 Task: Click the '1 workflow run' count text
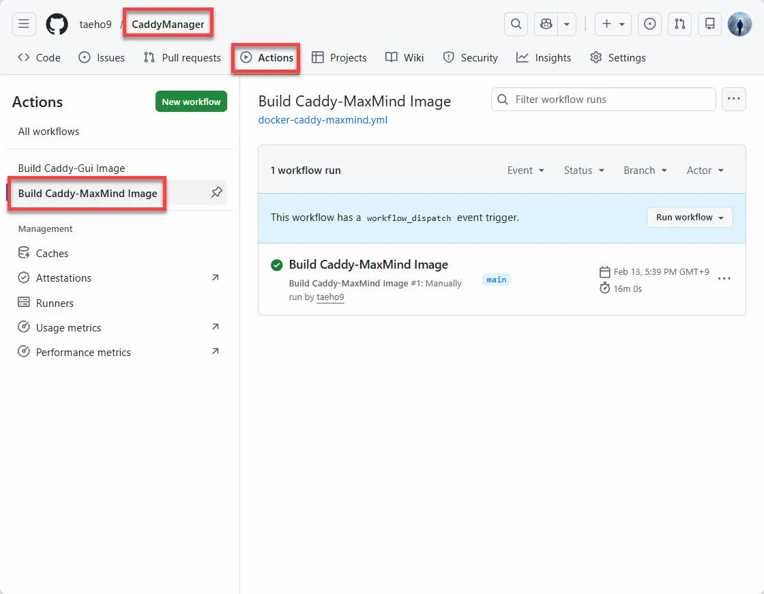click(x=306, y=170)
